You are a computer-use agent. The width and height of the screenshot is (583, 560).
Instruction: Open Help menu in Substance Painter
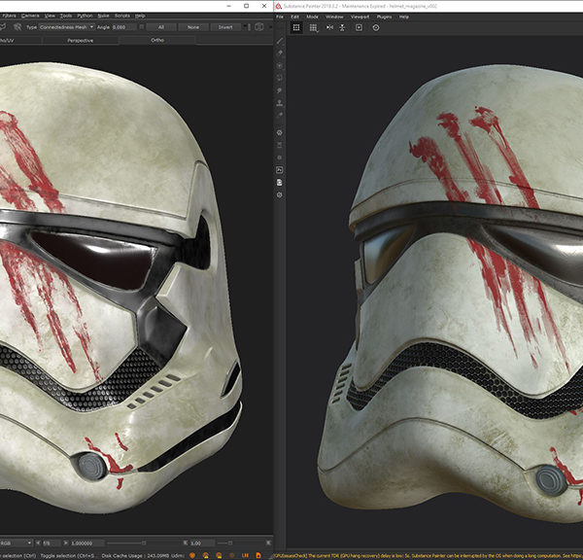[x=404, y=17]
